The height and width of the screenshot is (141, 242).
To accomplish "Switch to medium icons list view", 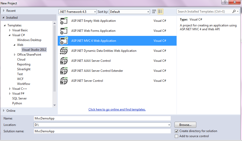I will (x=160, y=12).
